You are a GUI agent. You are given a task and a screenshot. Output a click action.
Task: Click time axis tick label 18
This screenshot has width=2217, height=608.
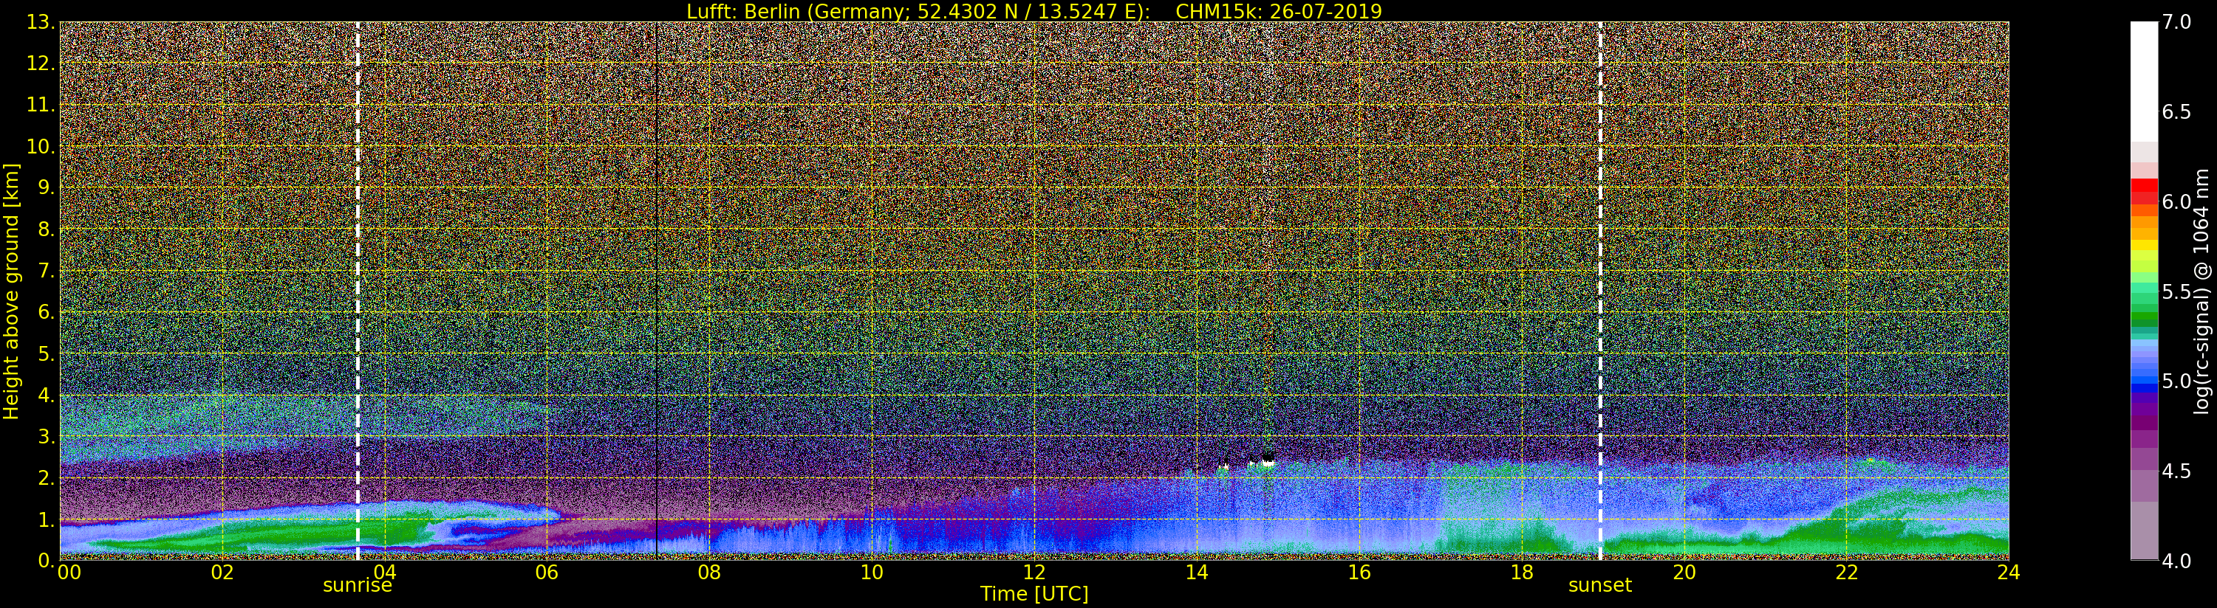point(1522,573)
